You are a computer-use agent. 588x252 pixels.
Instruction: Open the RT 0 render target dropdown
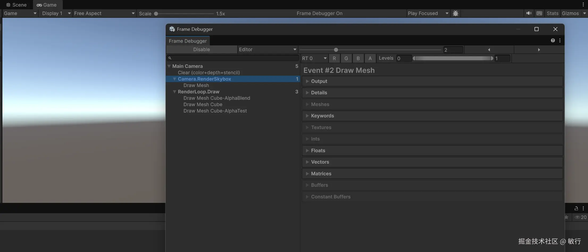(x=314, y=58)
